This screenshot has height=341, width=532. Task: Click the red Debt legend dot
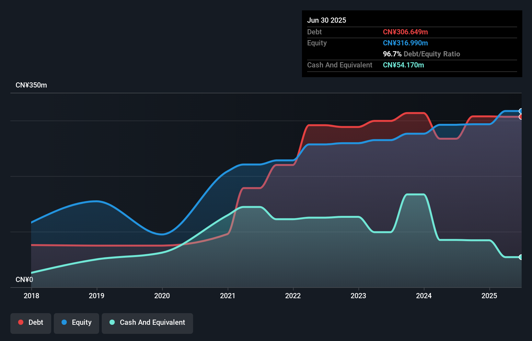pyautogui.click(x=21, y=322)
